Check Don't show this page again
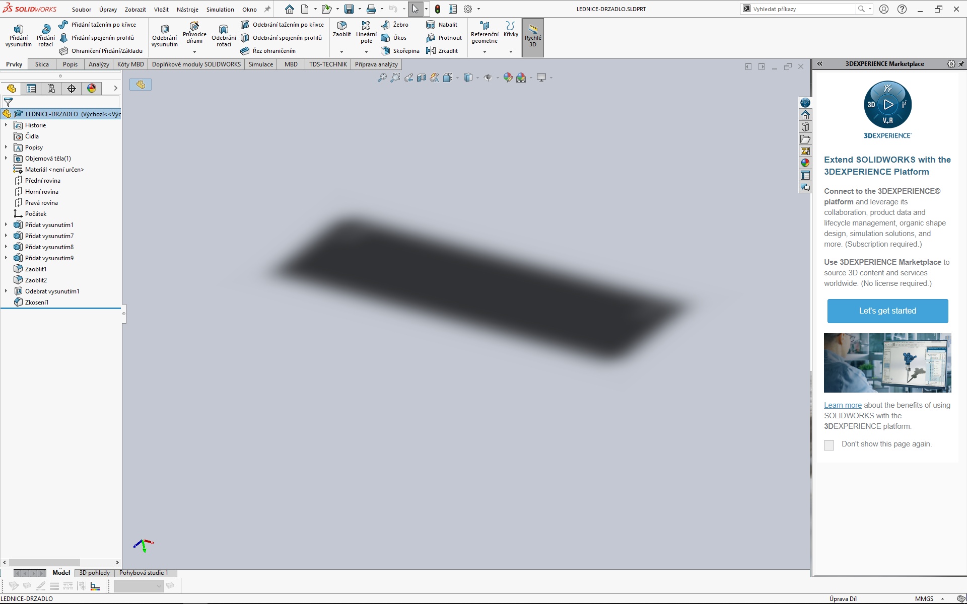 coord(829,445)
